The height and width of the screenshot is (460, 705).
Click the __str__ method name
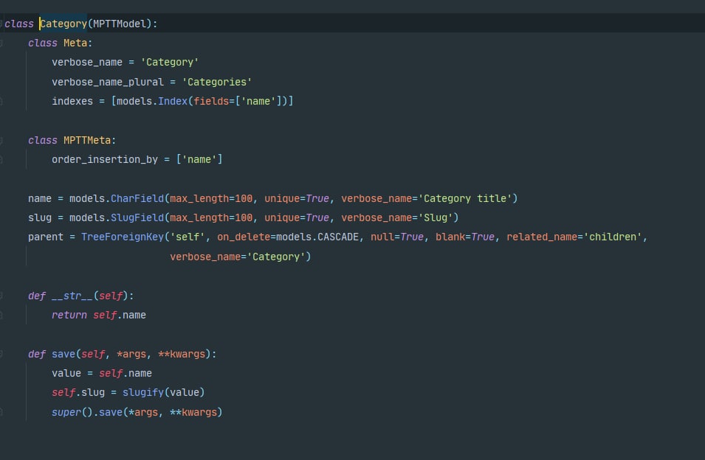point(72,296)
